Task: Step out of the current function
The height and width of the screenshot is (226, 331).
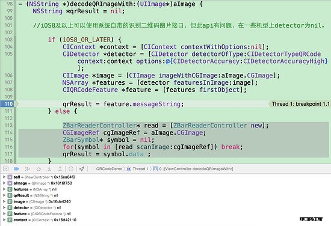Action: 60,169
